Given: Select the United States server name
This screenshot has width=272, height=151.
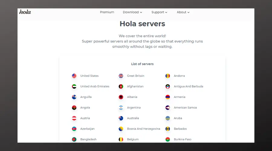Looking at the screenshot, I should point(89,76).
